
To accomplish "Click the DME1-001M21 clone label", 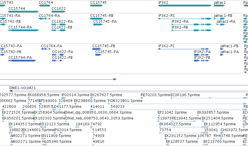I will 22,88.
